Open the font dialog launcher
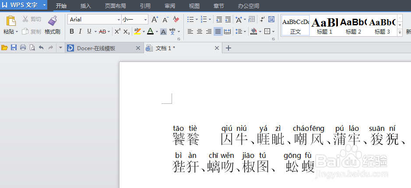 coord(179,39)
